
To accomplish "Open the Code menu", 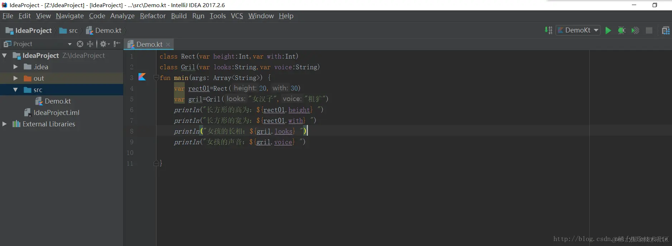I will pyautogui.click(x=97, y=16).
